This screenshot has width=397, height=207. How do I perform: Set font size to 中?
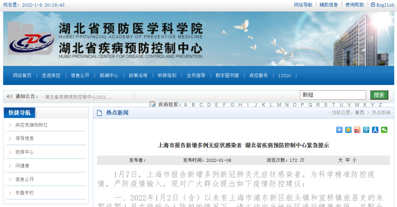(348, 160)
